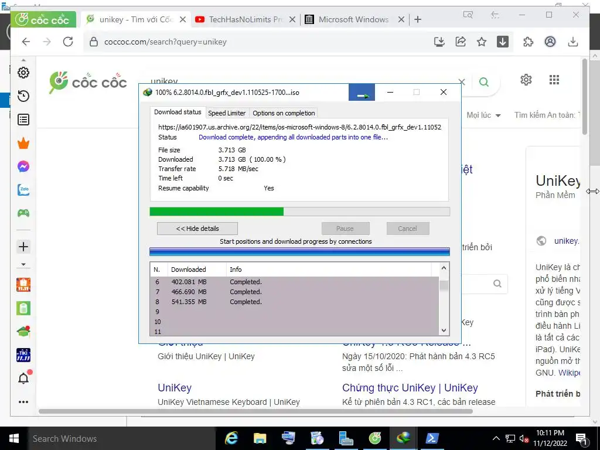Click the Pause button in download dialog
Screen dimensions: 600x450
(345, 229)
